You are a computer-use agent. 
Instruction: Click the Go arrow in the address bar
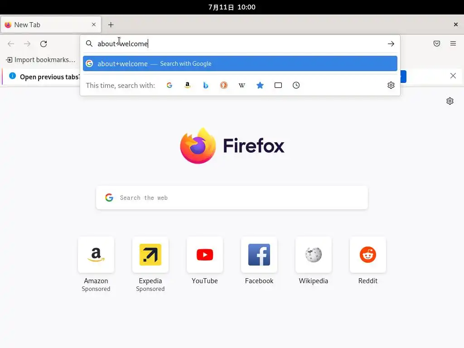click(x=391, y=44)
